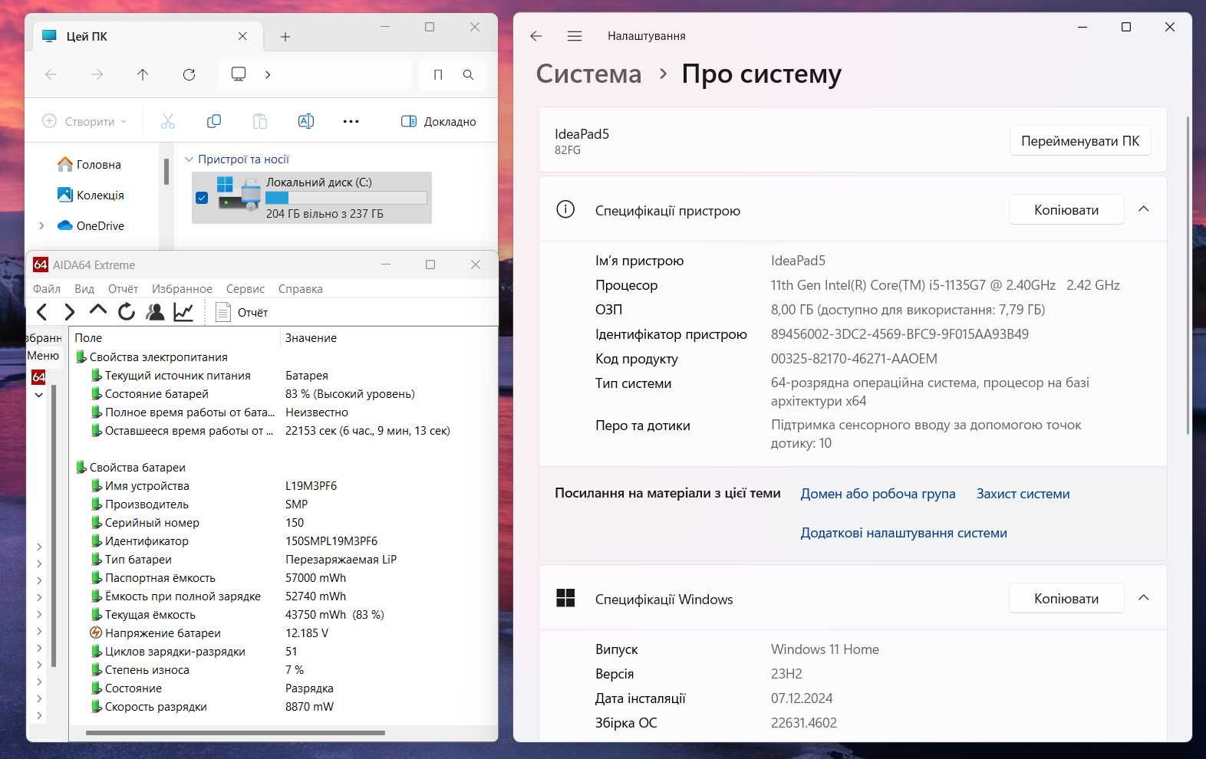Go back in AIDA64 toolbar
Image resolution: width=1206 pixels, height=759 pixels.
(x=42, y=312)
